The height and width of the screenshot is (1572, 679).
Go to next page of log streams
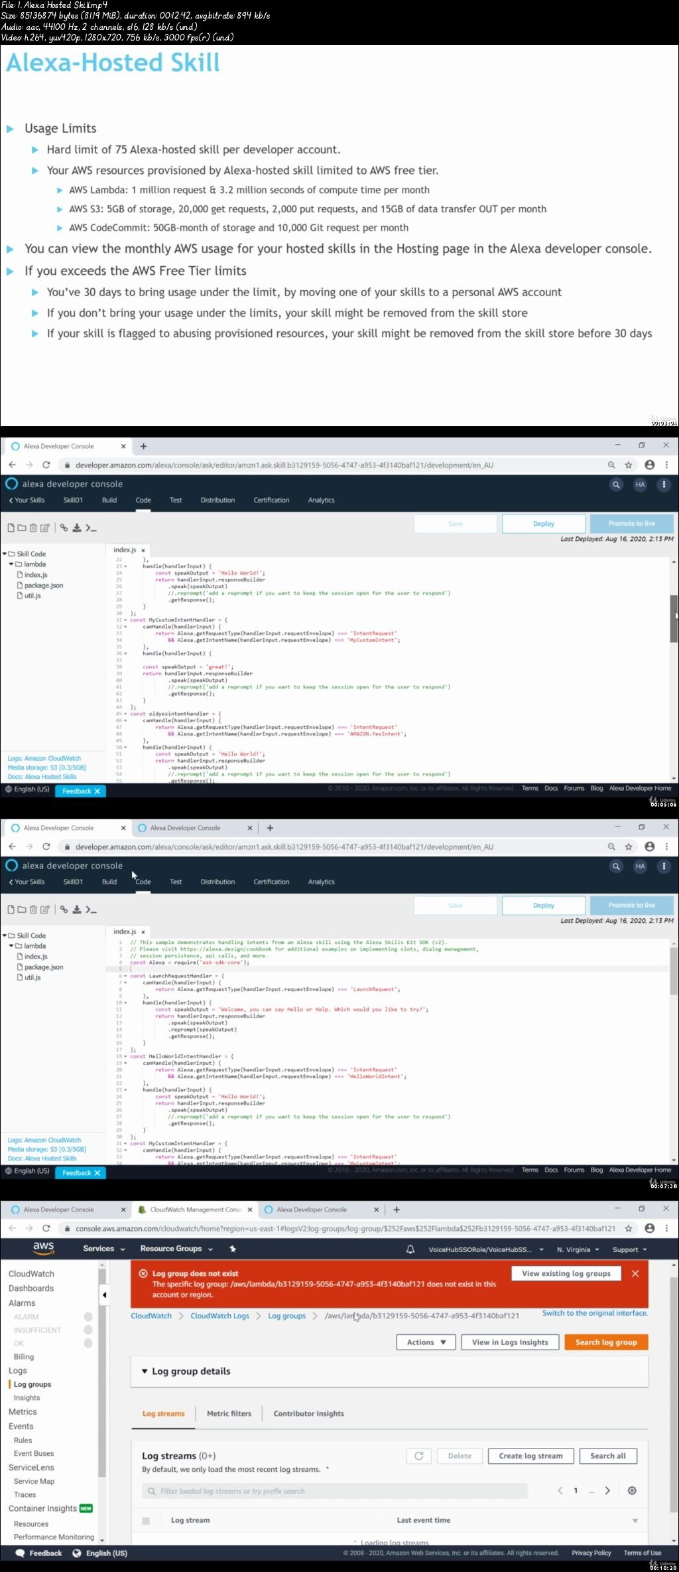(x=607, y=1490)
